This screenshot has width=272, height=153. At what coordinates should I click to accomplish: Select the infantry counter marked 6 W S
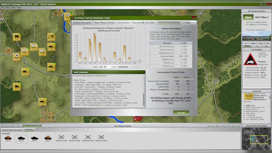tap(34, 47)
